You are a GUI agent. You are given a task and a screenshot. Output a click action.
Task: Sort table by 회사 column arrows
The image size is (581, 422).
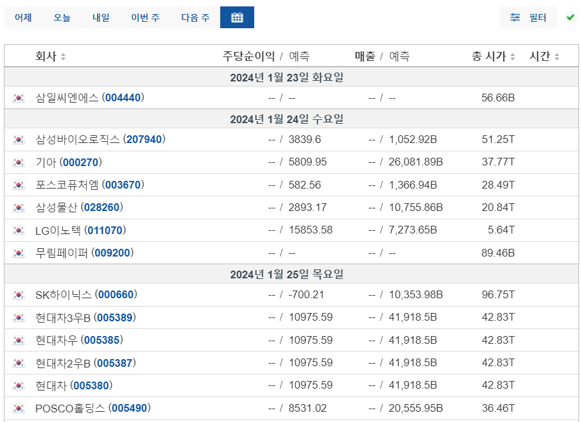coord(64,56)
